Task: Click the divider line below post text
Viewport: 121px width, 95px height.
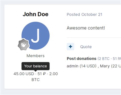Action: 94,37
